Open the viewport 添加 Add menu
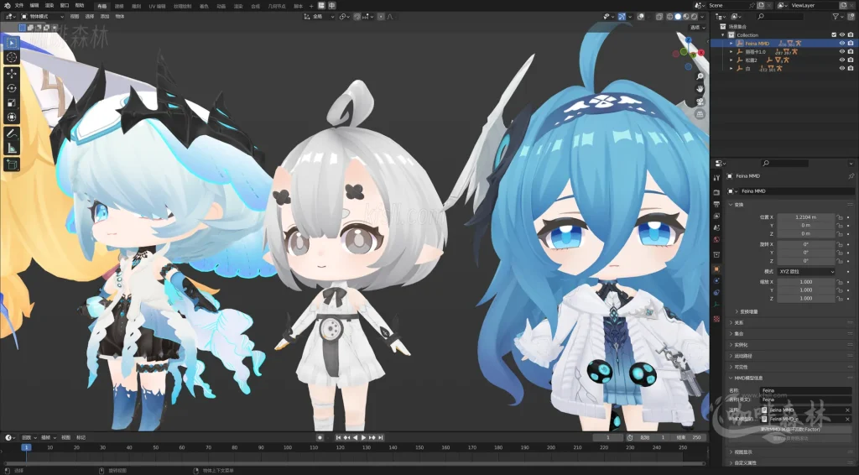Image resolution: width=859 pixels, height=475 pixels. point(105,17)
